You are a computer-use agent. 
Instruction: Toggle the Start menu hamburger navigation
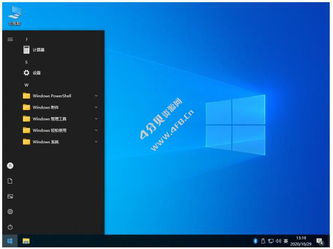(x=10, y=39)
